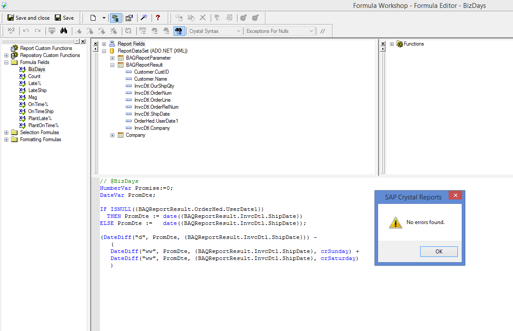Select the Count formula
Screen dimensions: 513x331
pyautogui.click(x=34, y=76)
